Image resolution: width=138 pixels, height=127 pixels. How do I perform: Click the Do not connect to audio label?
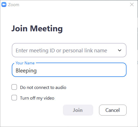(x=43, y=88)
